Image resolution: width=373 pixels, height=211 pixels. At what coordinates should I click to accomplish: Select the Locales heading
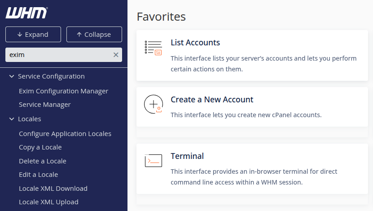point(30,119)
